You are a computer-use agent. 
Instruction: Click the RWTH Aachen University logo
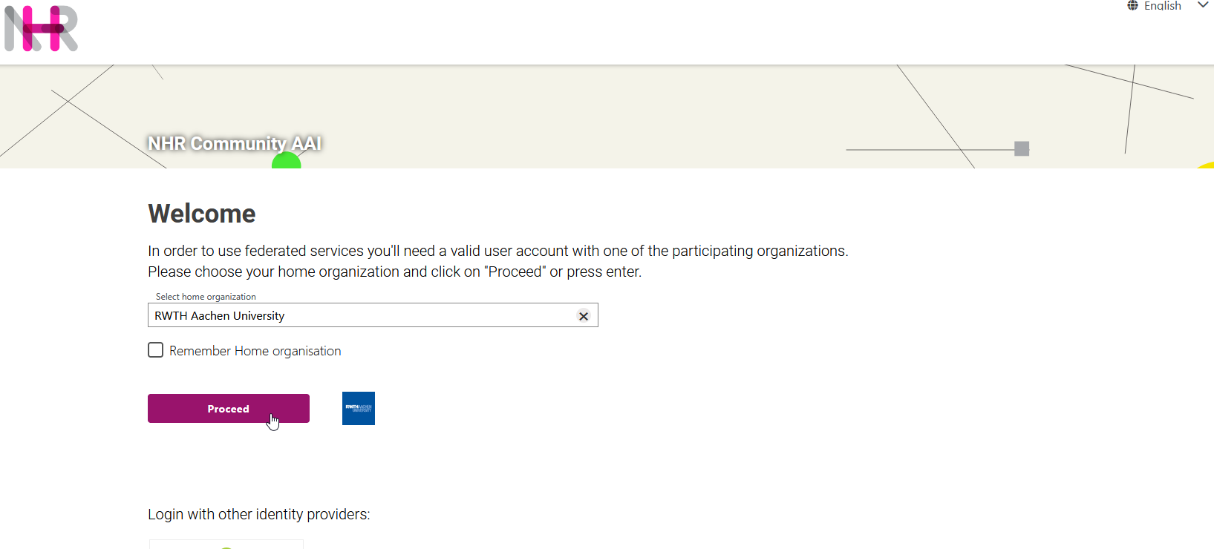(359, 408)
